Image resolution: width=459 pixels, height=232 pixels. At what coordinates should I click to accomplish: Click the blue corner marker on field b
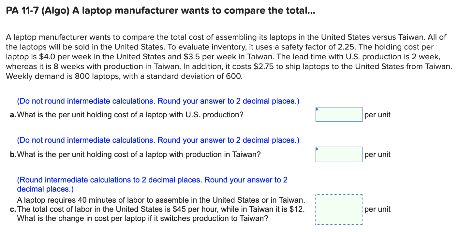tap(317, 148)
